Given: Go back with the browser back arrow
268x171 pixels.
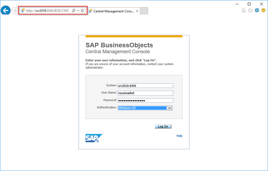Looking at the screenshot, I should [6, 10].
